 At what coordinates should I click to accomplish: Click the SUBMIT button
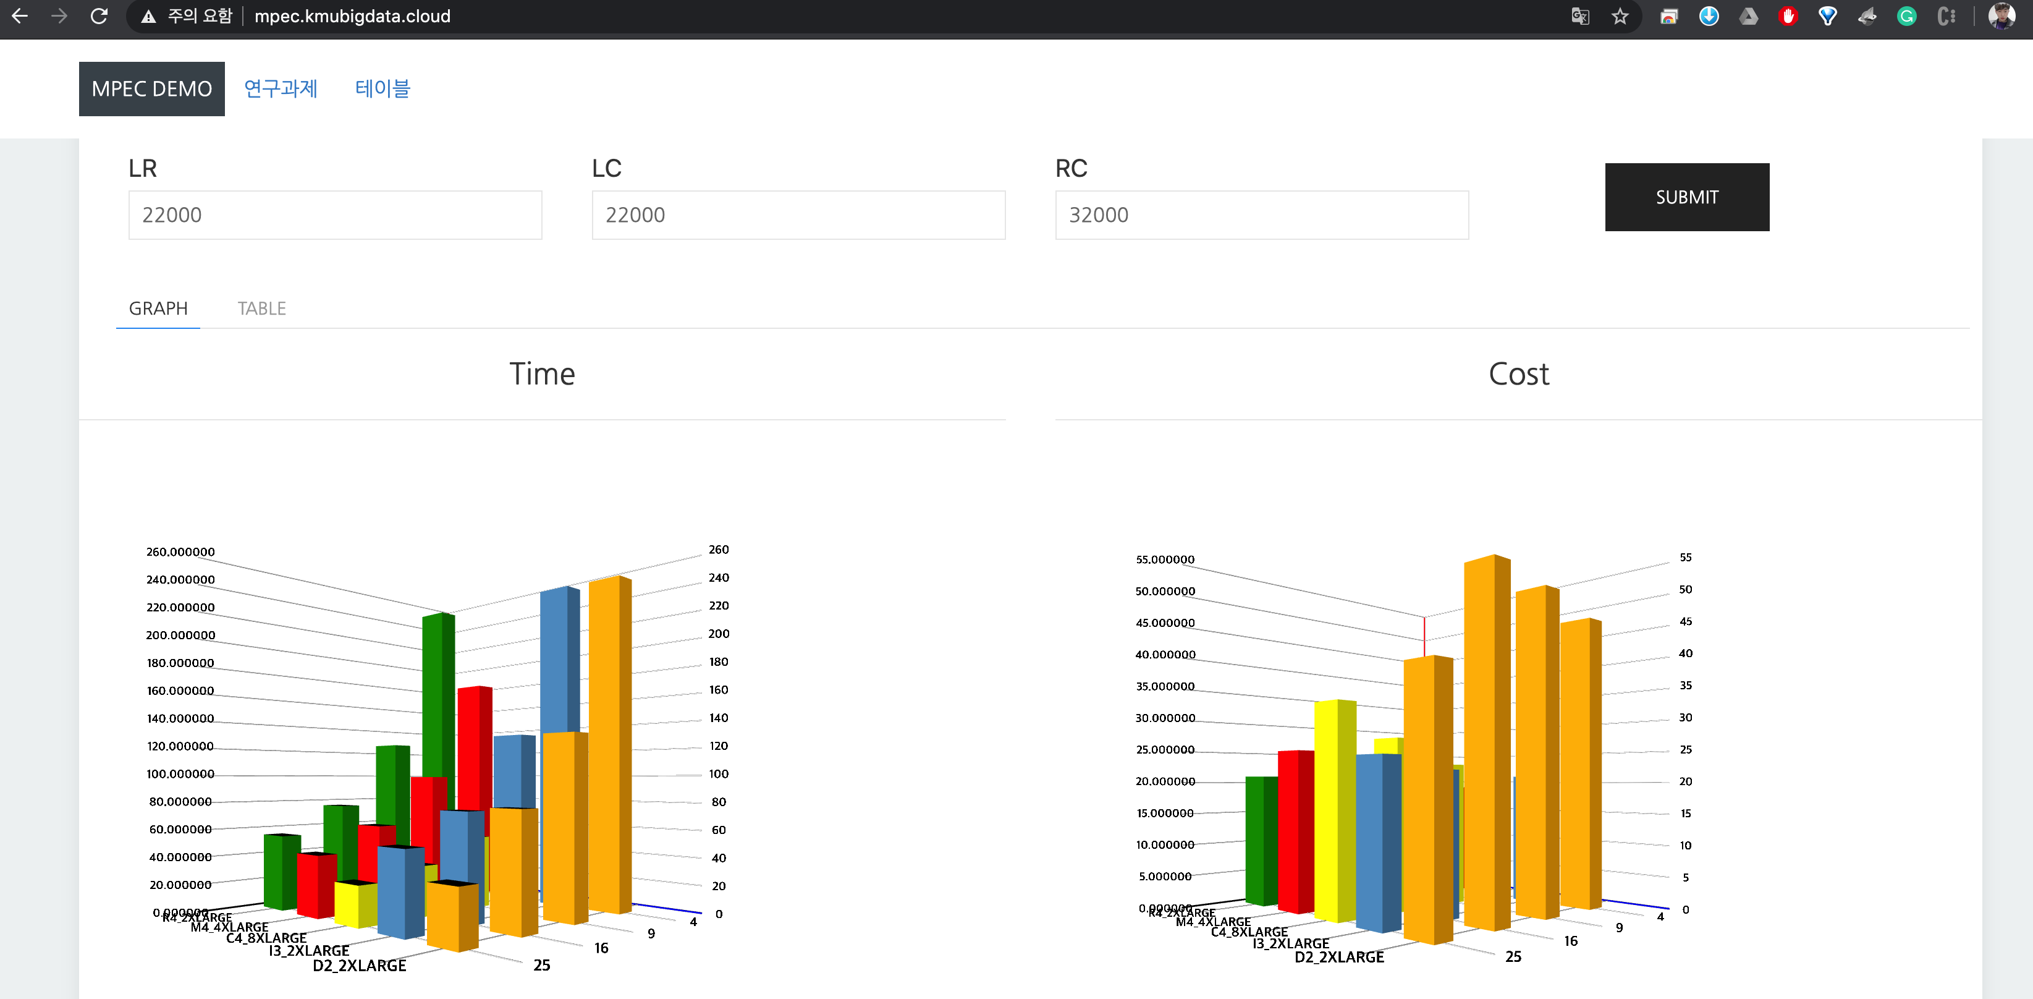[x=1686, y=197]
